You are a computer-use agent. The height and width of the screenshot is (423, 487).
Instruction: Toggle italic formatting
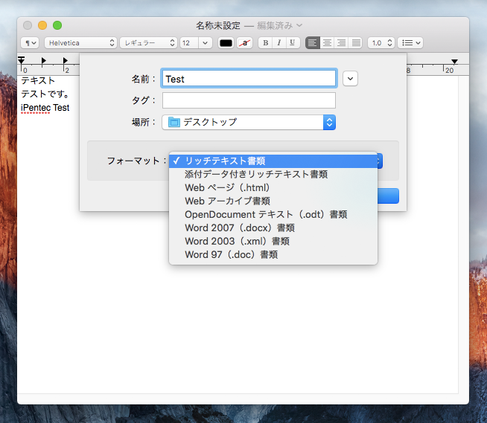point(279,43)
